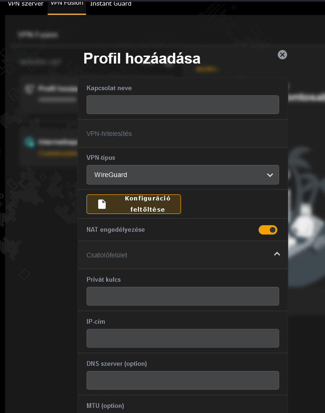
Task: Close the Profil hozáadása dialog
Action: (282, 55)
